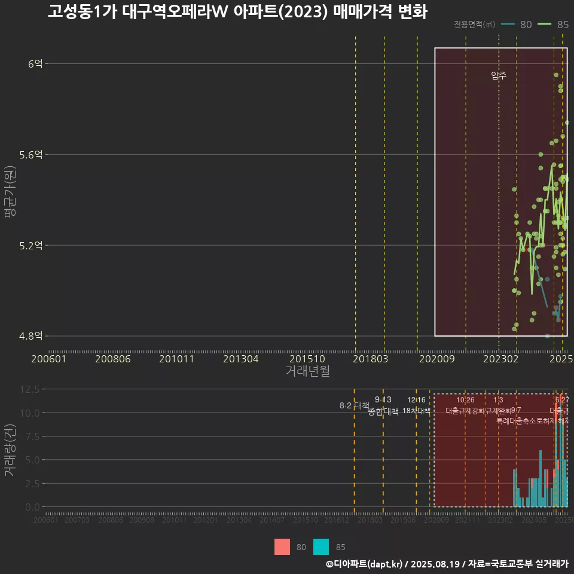This screenshot has height=574, width=574.
Task: Click the 201304 tick on the price chart
Action: (241, 359)
